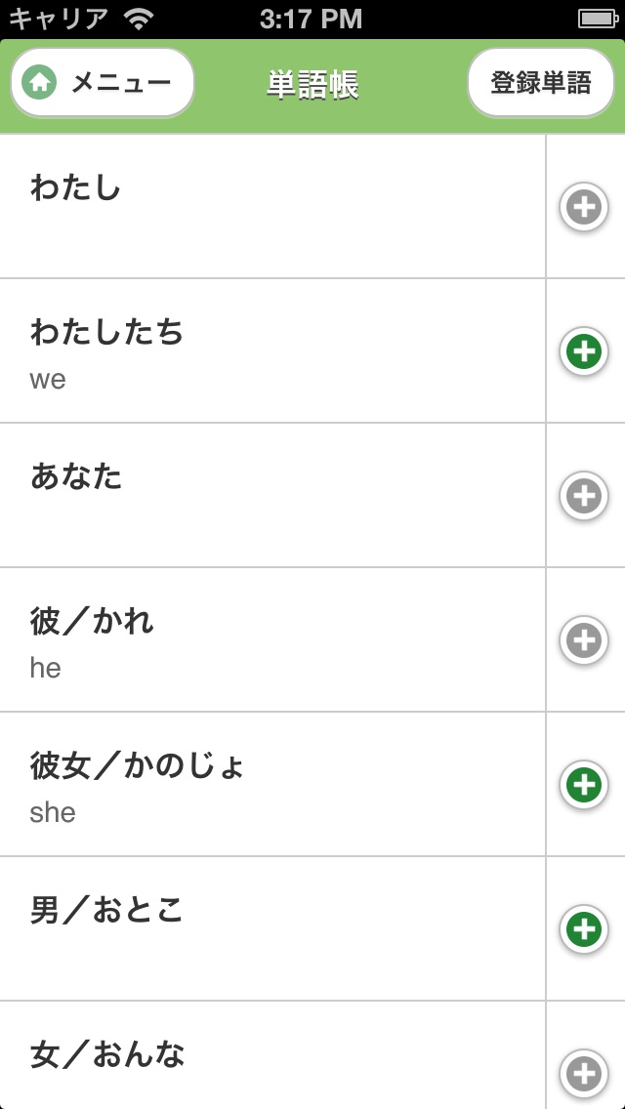Toggle green plus for わたしたち
This screenshot has width=625, height=1109.
coord(584,351)
